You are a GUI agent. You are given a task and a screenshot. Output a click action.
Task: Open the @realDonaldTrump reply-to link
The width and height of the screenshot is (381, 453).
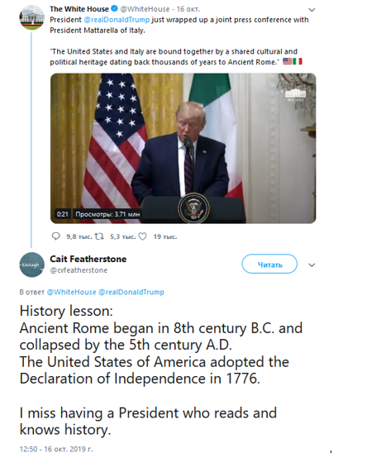point(131,292)
